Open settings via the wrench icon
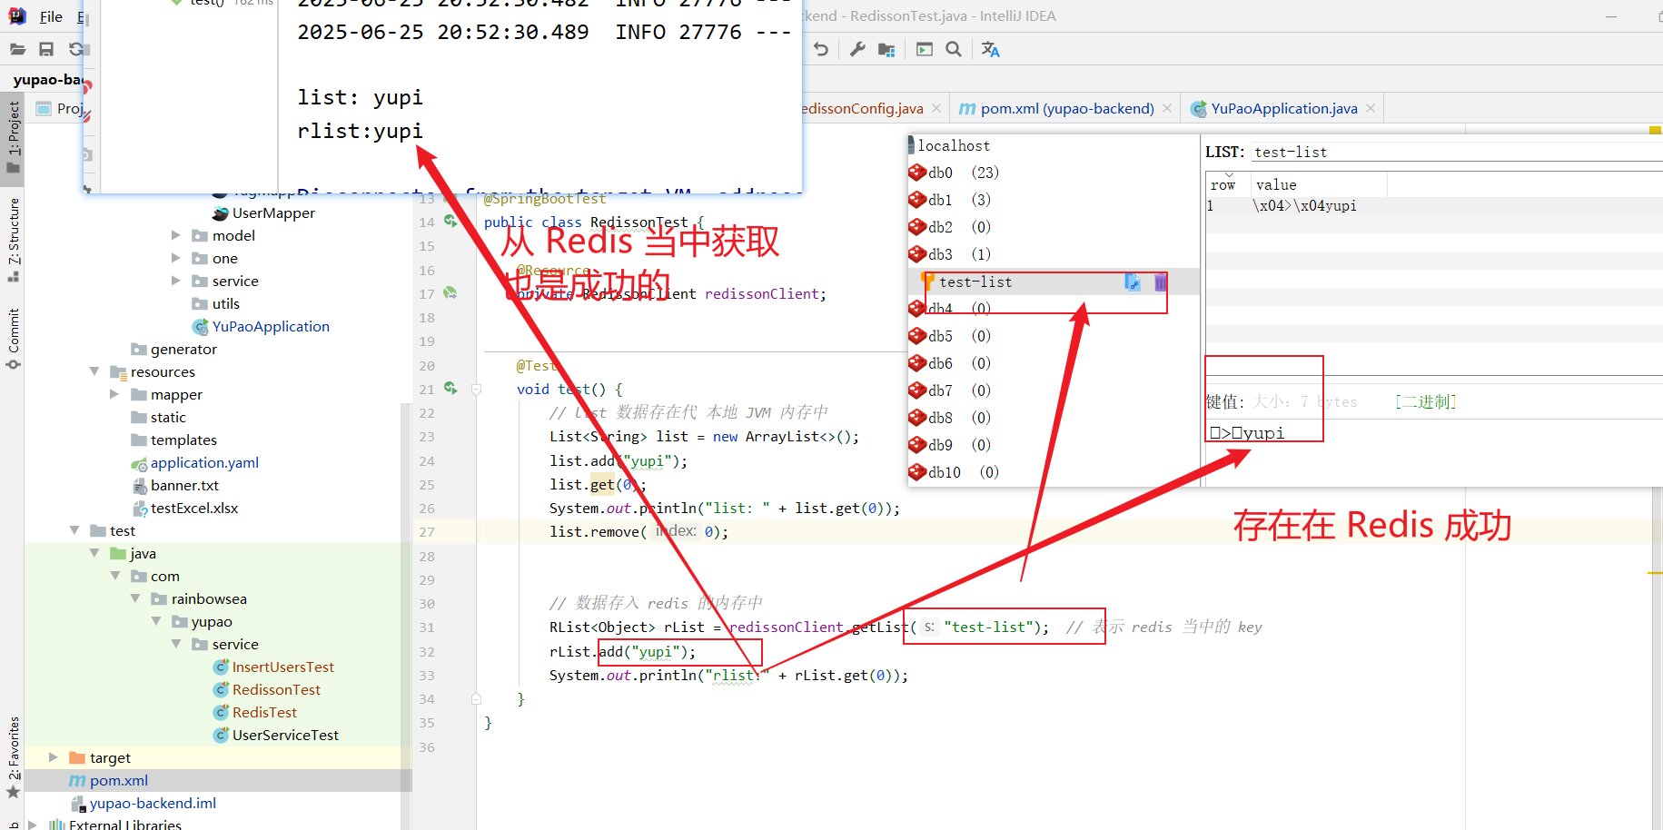Image resolution: width=1663 pixels, height=830 pixels. [857, 49]
